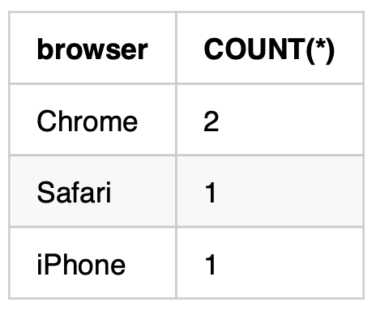This screenshot has height=311, width=376.
Task: Select the Safari cell
Action: [92, 191]
